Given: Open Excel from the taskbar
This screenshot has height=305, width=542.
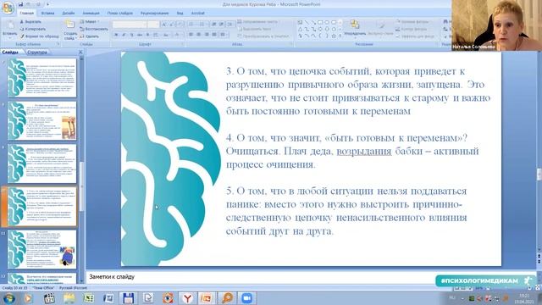Looking at the screenshot, I should 88,297.
